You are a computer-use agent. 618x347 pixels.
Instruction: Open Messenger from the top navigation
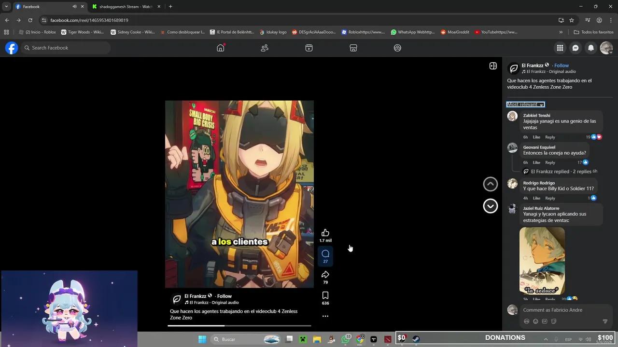576,48
